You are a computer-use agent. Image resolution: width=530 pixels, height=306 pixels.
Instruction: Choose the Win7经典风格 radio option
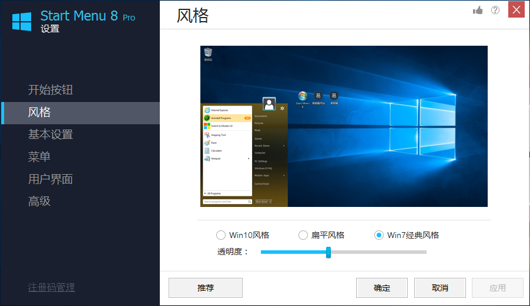coord(379,235)
